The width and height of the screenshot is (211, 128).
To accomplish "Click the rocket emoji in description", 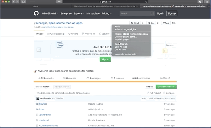I will coord(35,71).
